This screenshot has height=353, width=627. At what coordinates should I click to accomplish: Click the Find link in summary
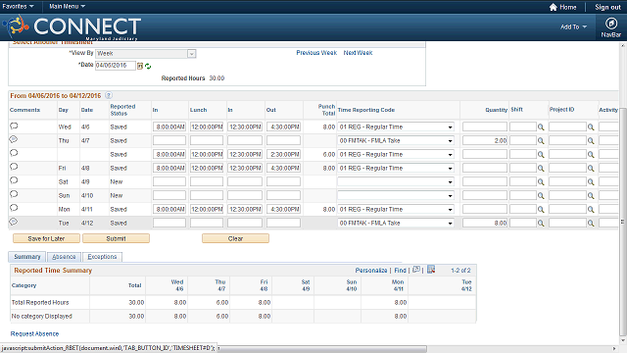(x=400, y=271)
